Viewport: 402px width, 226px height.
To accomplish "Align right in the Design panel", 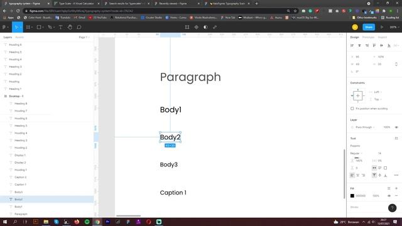I will coord(367,45).
